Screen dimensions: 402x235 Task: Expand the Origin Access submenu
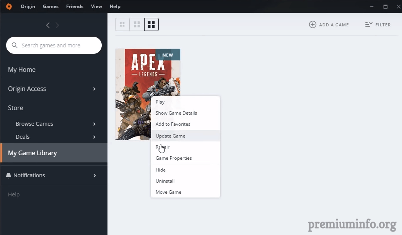pos(94,89)
